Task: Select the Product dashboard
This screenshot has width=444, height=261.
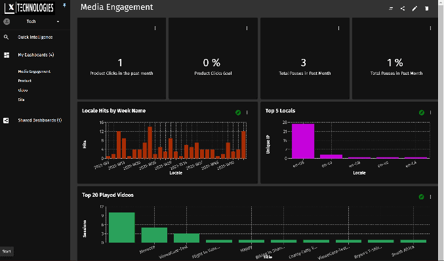Action: point(25,81)
